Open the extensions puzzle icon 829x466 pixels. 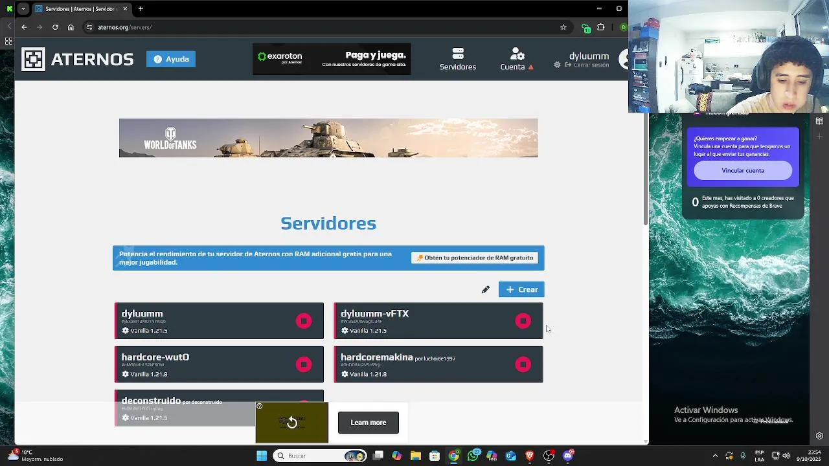[x=601, y=27]
